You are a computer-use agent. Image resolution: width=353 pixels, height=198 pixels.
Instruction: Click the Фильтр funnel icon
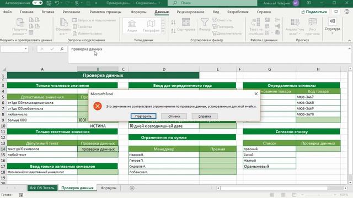pos(205,25)
